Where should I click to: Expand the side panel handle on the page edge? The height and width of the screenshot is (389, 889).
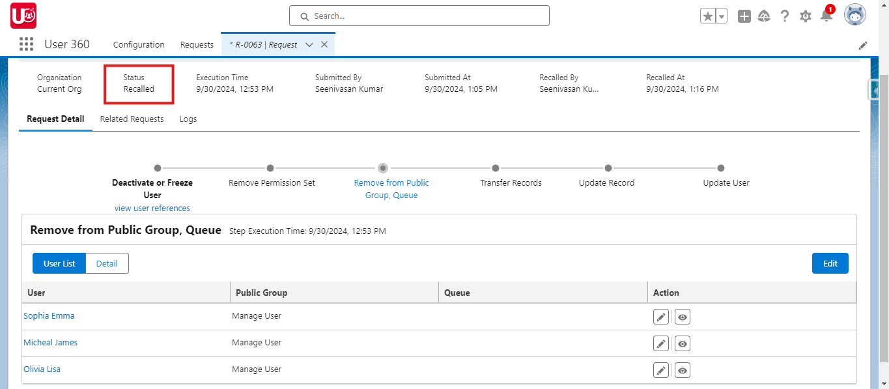tap(874, 90)
